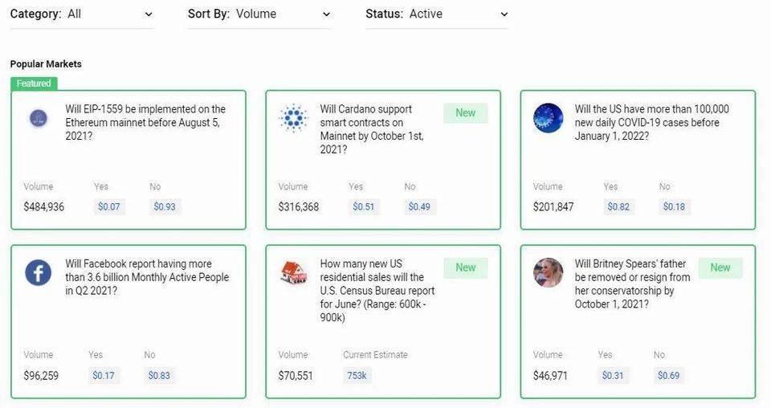Click the COVID-19 virus market icon

548,118
